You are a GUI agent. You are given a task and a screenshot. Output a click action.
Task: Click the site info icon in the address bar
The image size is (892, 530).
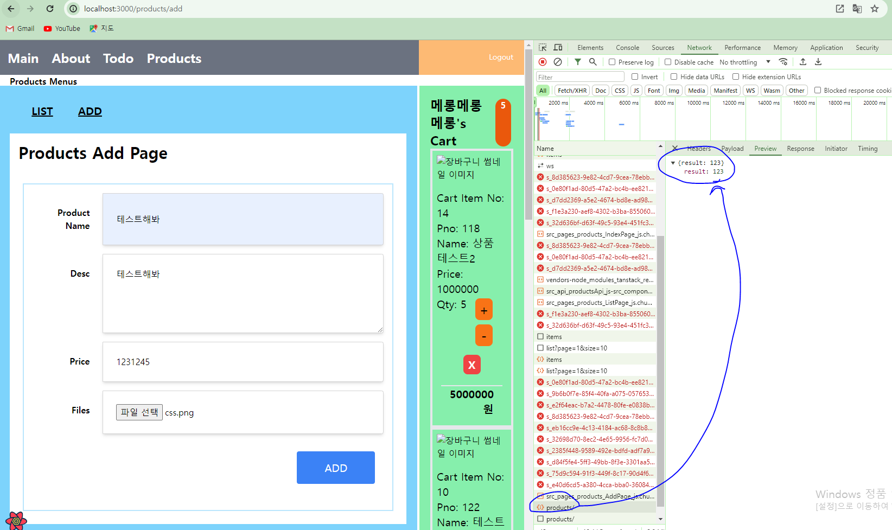(x=73, y=9)
